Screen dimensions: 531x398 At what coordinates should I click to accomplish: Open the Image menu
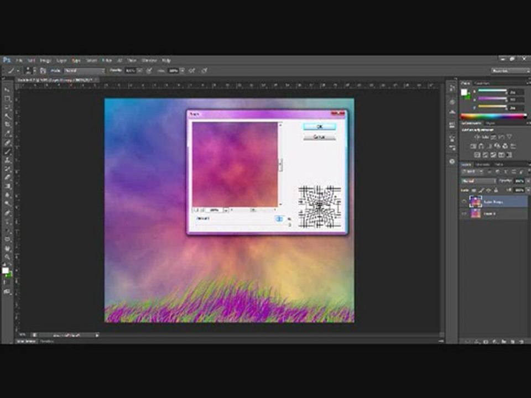(45, 60)
